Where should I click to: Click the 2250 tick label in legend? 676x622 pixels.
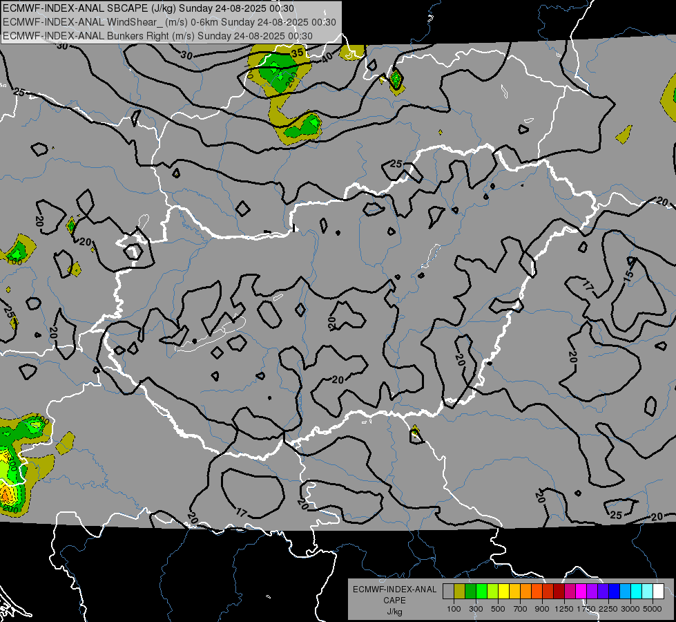[608, 609]
